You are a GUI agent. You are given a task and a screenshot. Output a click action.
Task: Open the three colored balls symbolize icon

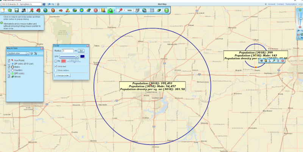[x=67, y=11]
